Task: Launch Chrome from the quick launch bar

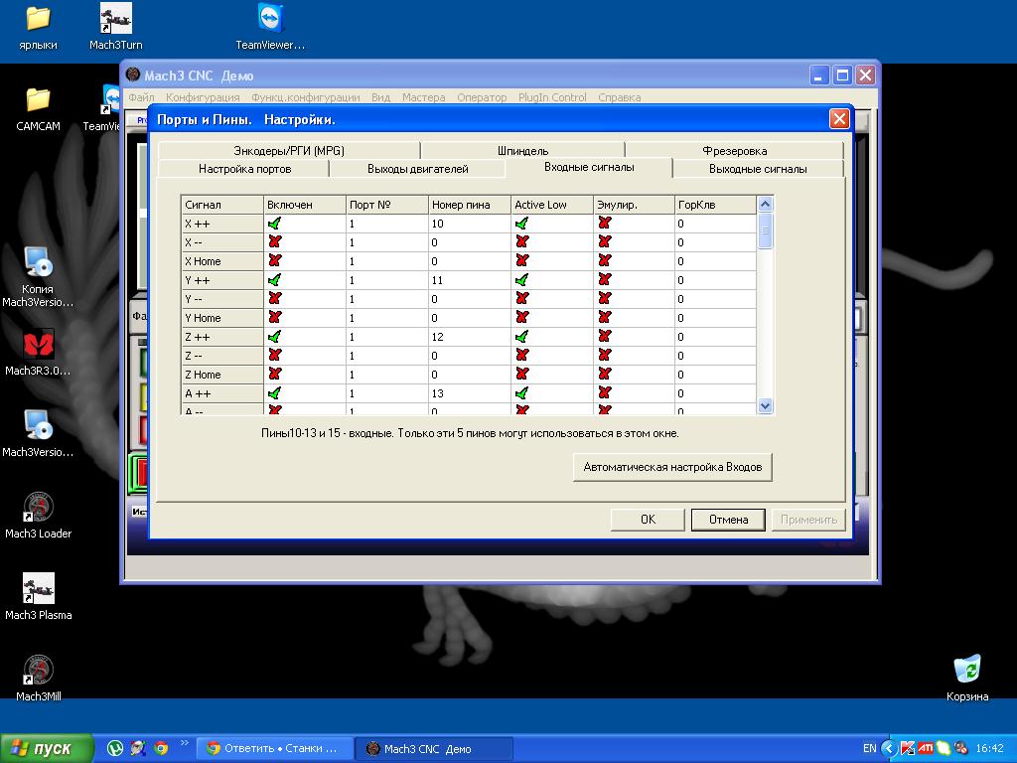Action: pos(162,748)
